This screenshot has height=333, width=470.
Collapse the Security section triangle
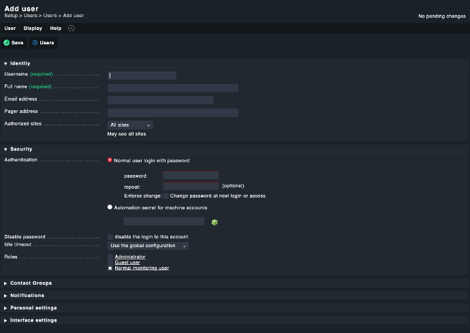[5, 149]
